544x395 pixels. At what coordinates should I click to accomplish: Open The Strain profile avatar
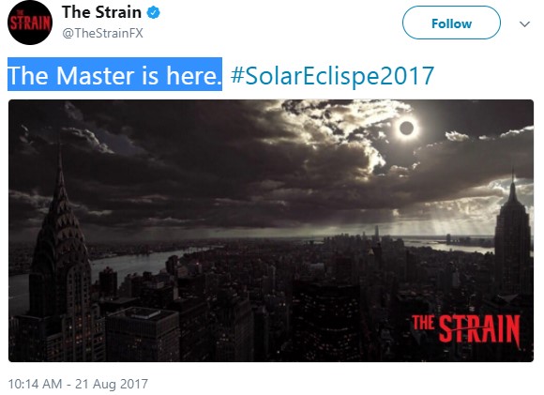30,23
